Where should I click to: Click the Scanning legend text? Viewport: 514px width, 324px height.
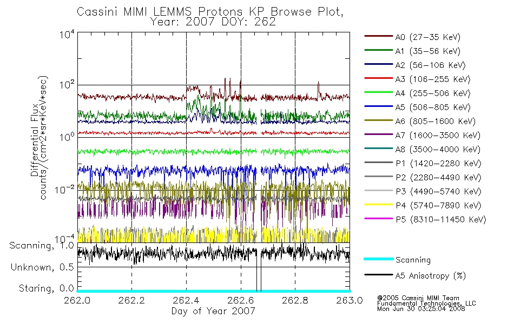pyautogui.click(x=413, y=260)
